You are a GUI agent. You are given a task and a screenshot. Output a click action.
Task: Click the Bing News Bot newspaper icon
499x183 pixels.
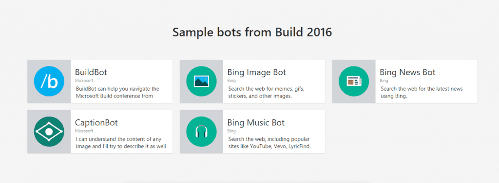pos(354,81)
